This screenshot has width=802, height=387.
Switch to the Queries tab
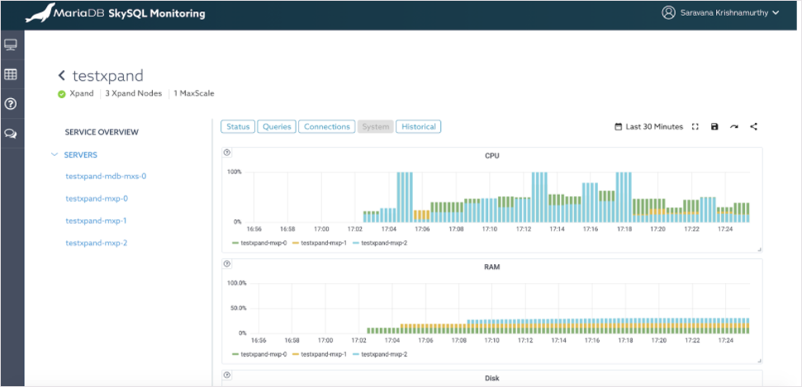click(277, 127)
